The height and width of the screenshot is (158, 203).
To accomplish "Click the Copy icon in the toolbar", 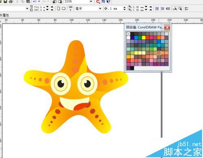I will pyautogui.click(x=22, y=1).
